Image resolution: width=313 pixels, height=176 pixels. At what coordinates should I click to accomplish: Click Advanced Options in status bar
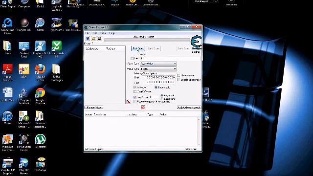click(x=94, y=149)
